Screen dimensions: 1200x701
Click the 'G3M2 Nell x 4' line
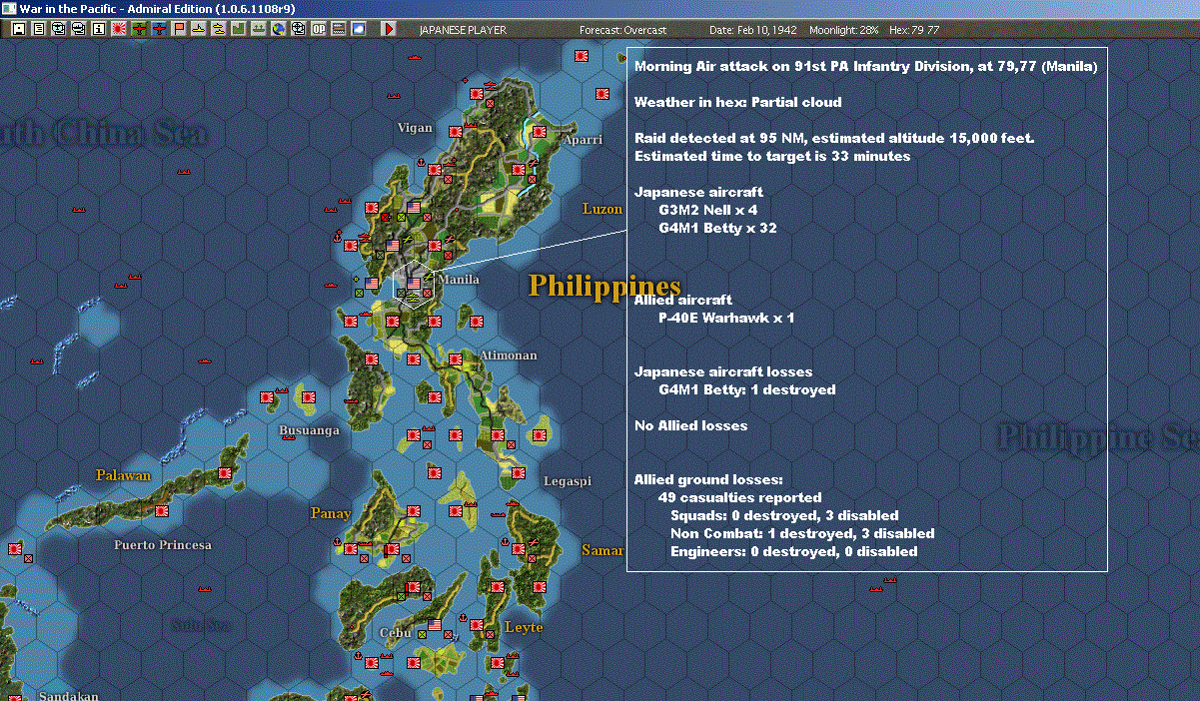pos(708,210)
